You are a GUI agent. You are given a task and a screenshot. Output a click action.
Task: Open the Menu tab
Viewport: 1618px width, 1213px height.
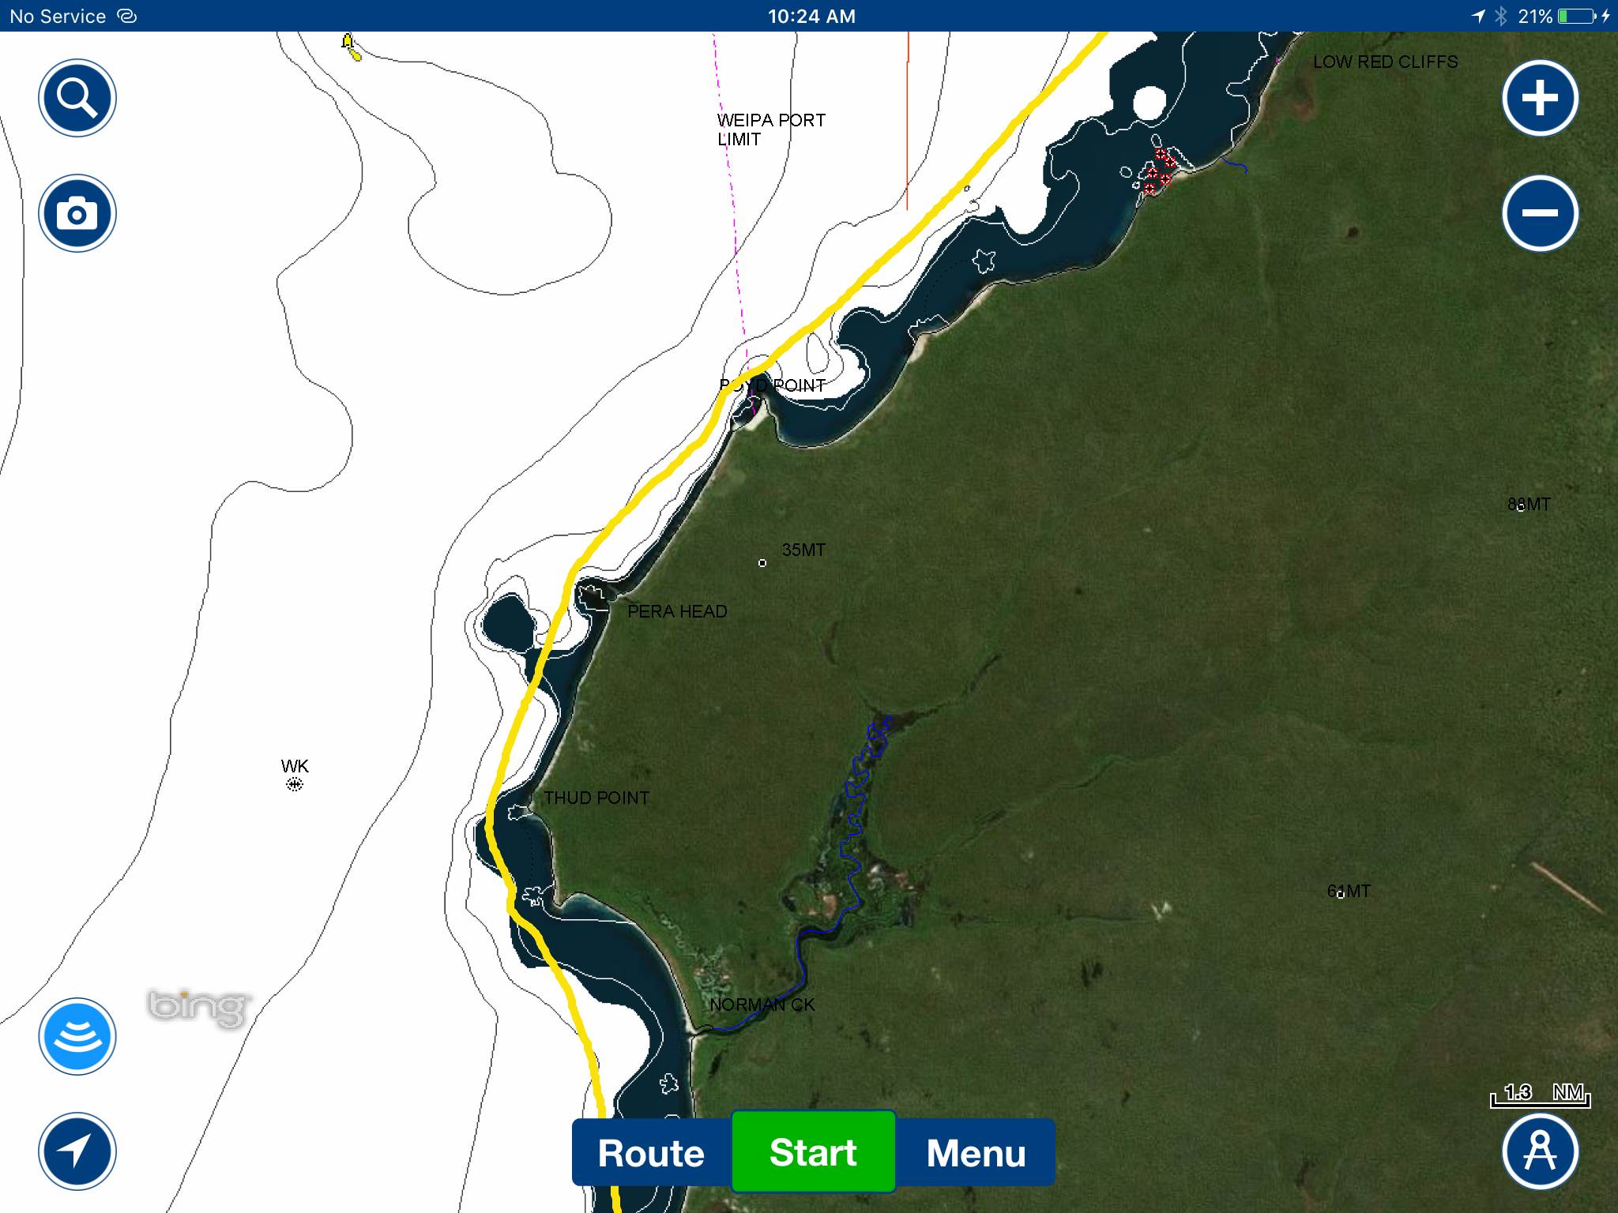(976, 1153)
